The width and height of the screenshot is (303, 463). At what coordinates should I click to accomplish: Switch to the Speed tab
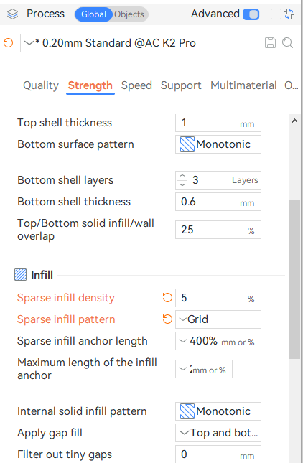pos(136,85)
